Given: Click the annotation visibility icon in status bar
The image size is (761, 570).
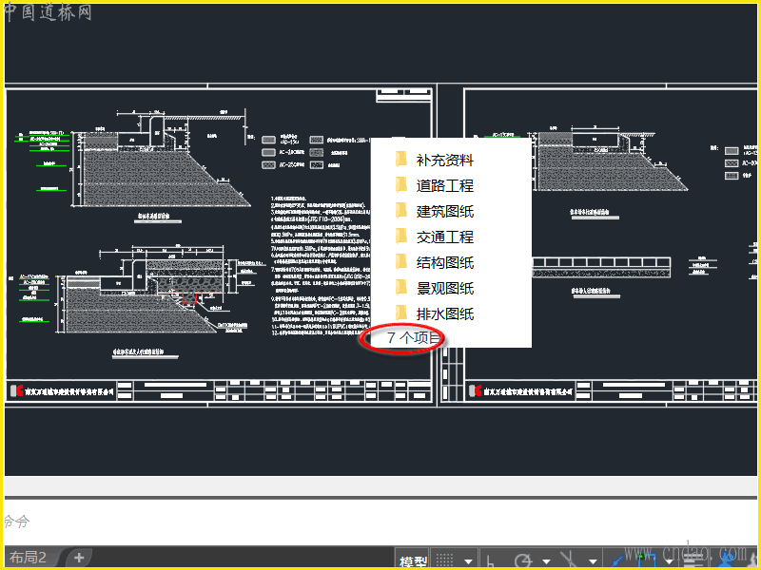Looking at the screenshot, I should pos(726,560).
